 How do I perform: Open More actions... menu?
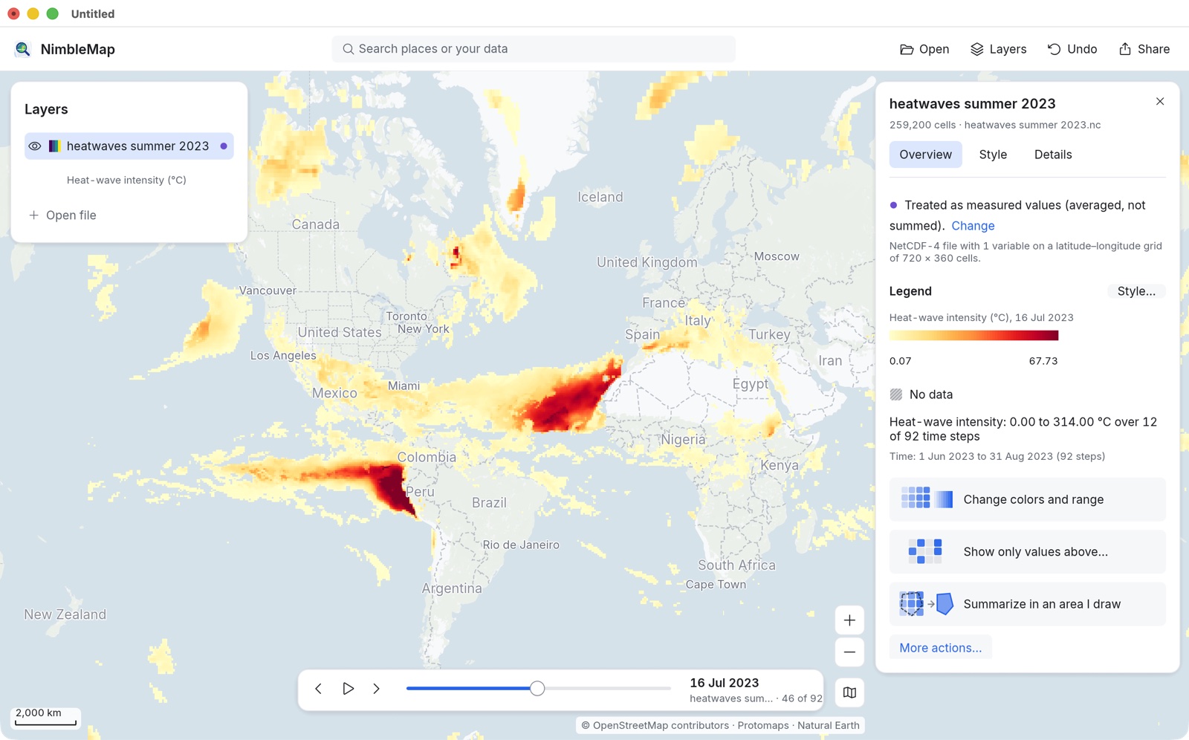click(x=940, y=648)
